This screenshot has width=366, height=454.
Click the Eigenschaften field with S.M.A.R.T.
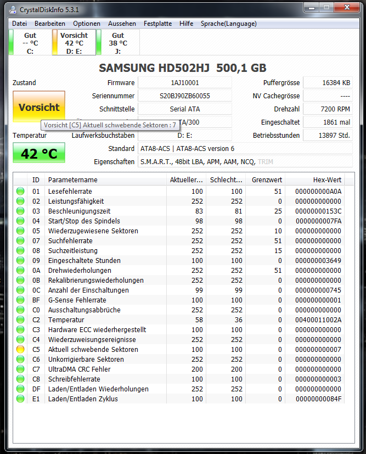click(x=245, y=162)
